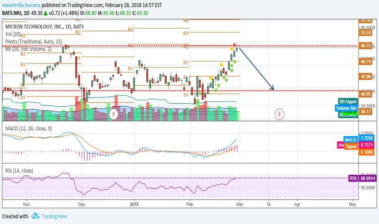Open the maestrella.barona author link
The height and width of the screenshot is (224, 379).
[x=21, y=5]
